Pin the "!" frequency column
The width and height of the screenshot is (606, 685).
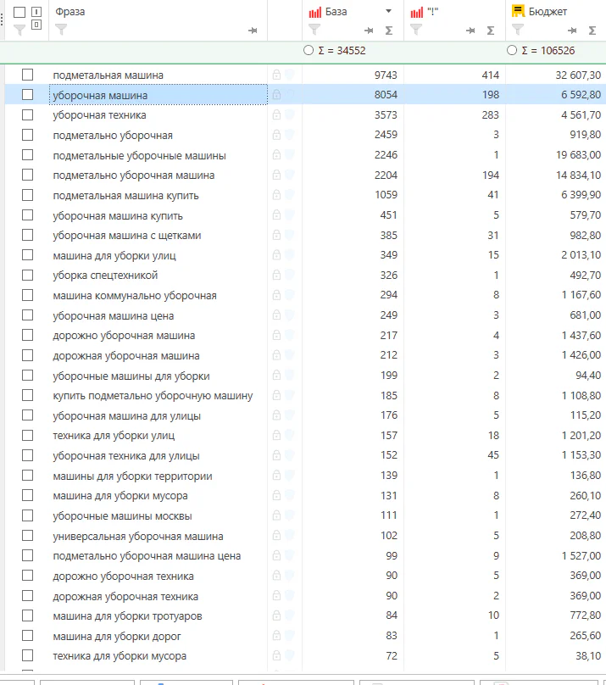[470, 31]
